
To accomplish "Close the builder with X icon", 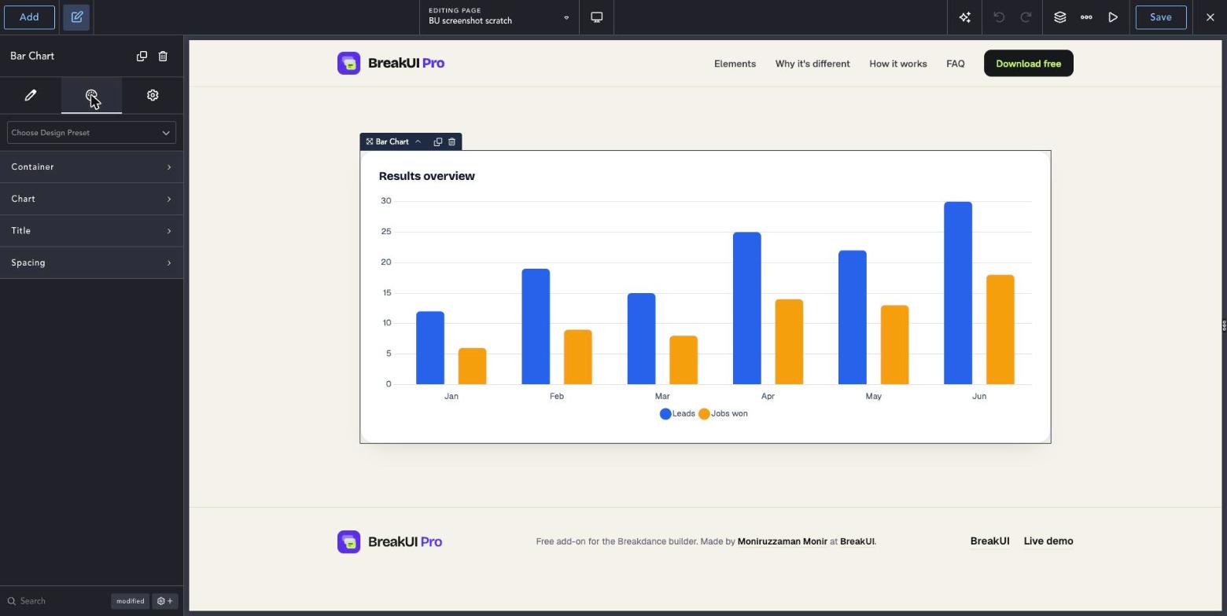I will [1210, 17].
